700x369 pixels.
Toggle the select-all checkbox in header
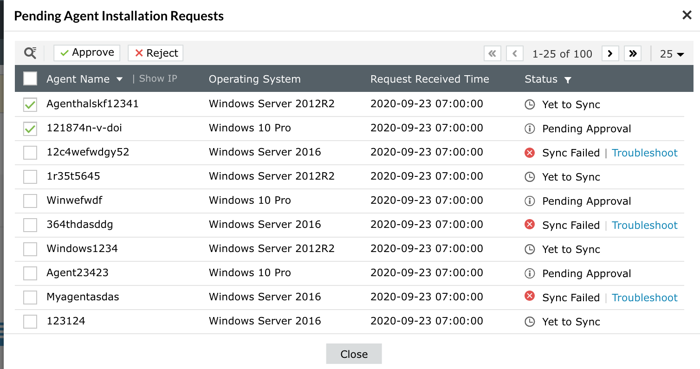click(x=30, y=78)
